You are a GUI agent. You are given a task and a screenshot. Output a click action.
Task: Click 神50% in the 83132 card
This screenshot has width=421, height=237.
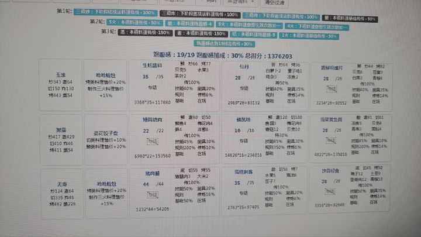(282, 83)
